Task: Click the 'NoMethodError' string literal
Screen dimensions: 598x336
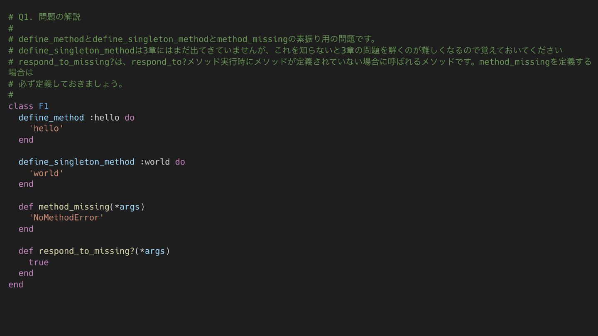Action: [x=66, y=217]
